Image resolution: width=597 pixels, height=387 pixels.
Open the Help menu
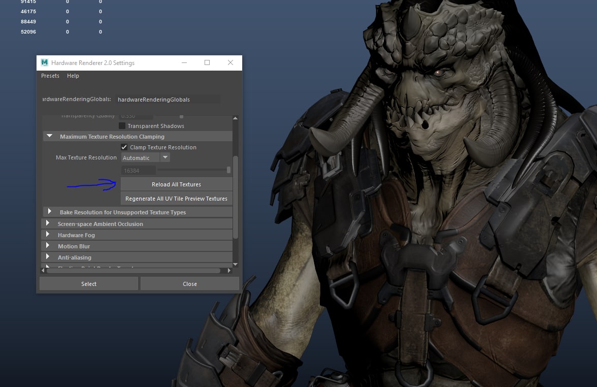pyautogui.click(x=73, y=76)
